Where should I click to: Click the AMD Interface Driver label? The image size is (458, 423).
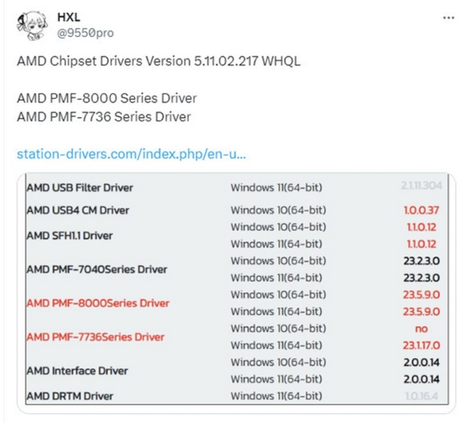click(77, 371)
